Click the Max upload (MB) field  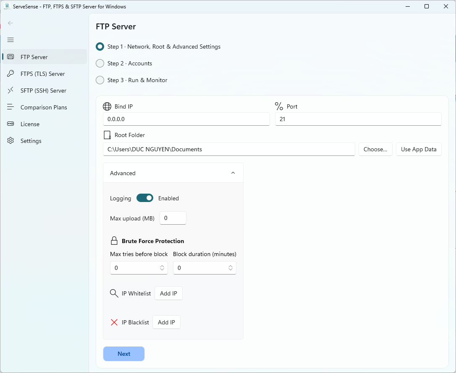point(173,218)
